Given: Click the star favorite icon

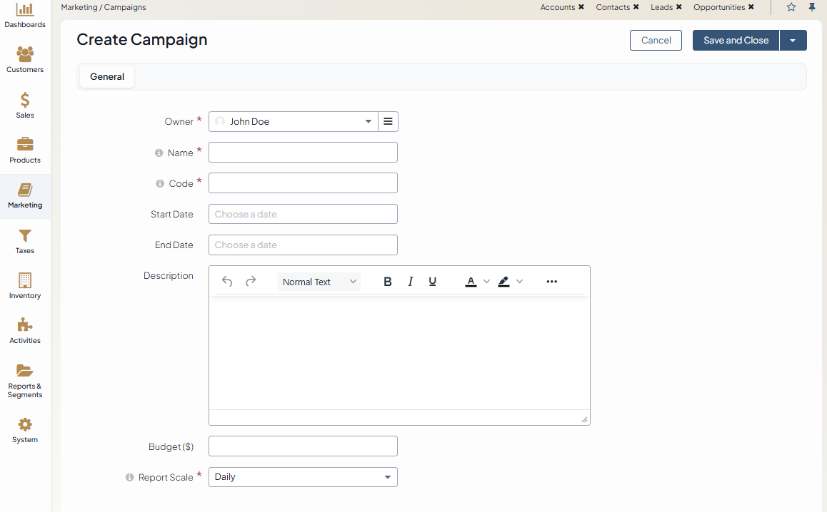Looking at the screenshot, I should pyautogui.click(x=791, y=7).
